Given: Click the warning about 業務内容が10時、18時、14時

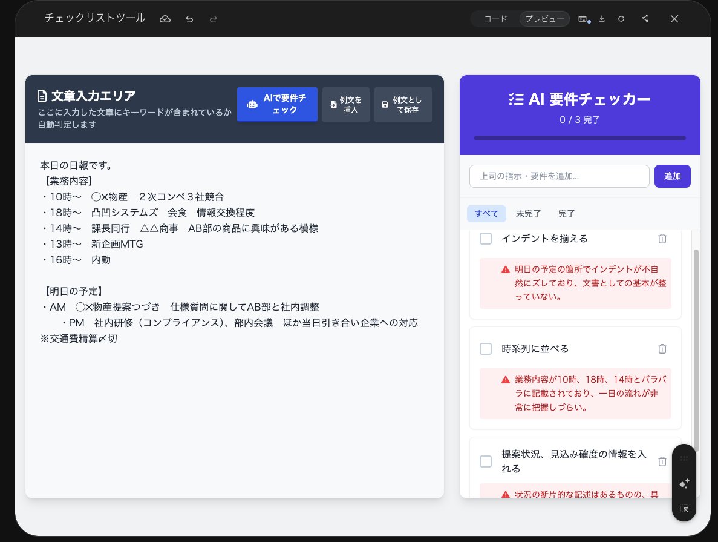Looking at the screenshot, I should 576,394.
